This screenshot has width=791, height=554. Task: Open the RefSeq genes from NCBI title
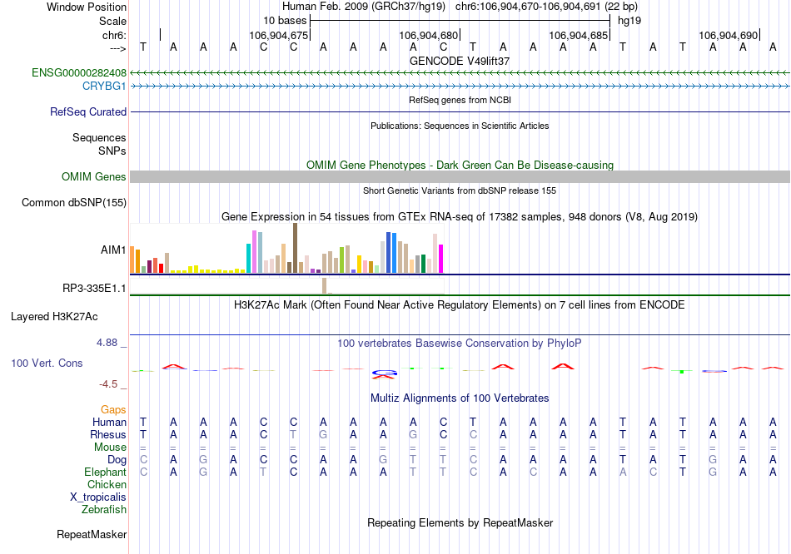click(x=460, y=101)
